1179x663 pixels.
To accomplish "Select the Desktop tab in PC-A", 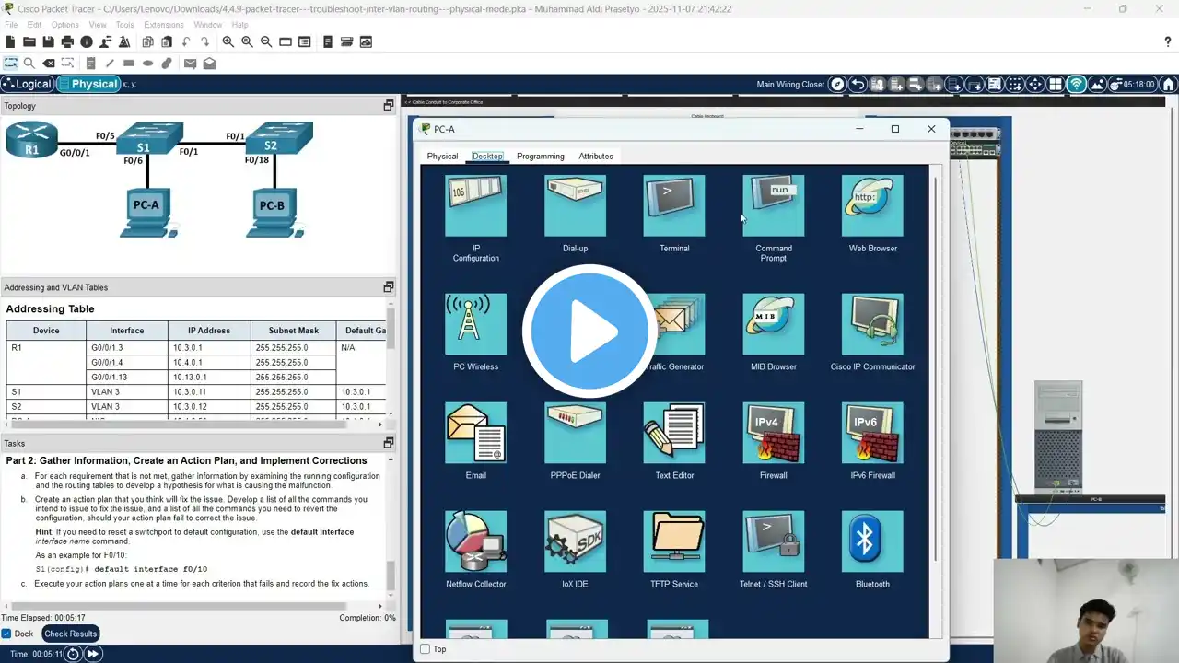I will pos(487,157).
